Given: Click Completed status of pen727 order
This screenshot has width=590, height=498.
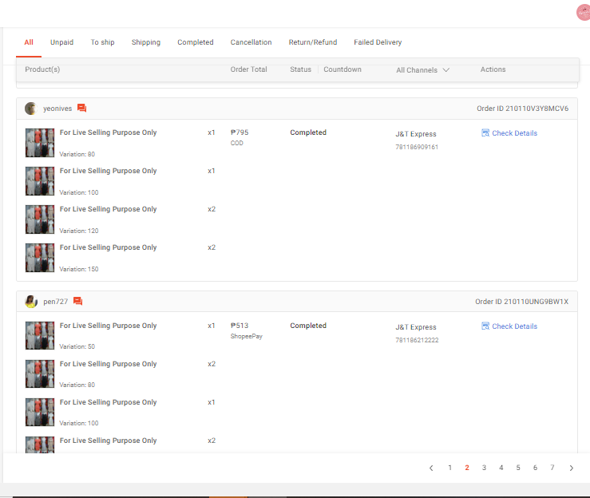Looking at the screenshot, I should tap(308, 326).
